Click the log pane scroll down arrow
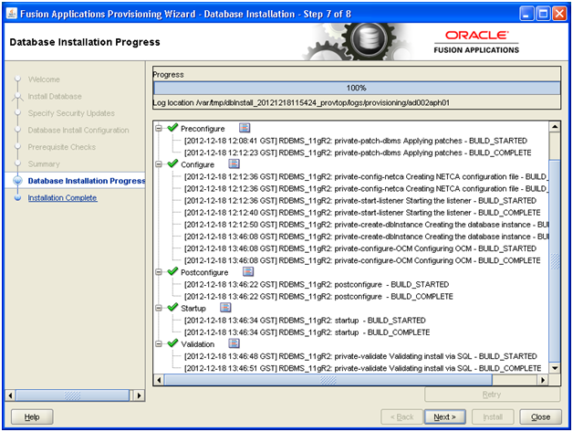This screenshot has width=573, height=432. pyautogui.click(x=555, y=368)
